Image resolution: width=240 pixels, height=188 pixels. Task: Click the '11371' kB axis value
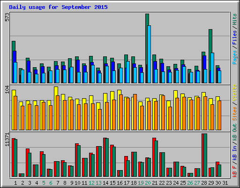[7, 140]
